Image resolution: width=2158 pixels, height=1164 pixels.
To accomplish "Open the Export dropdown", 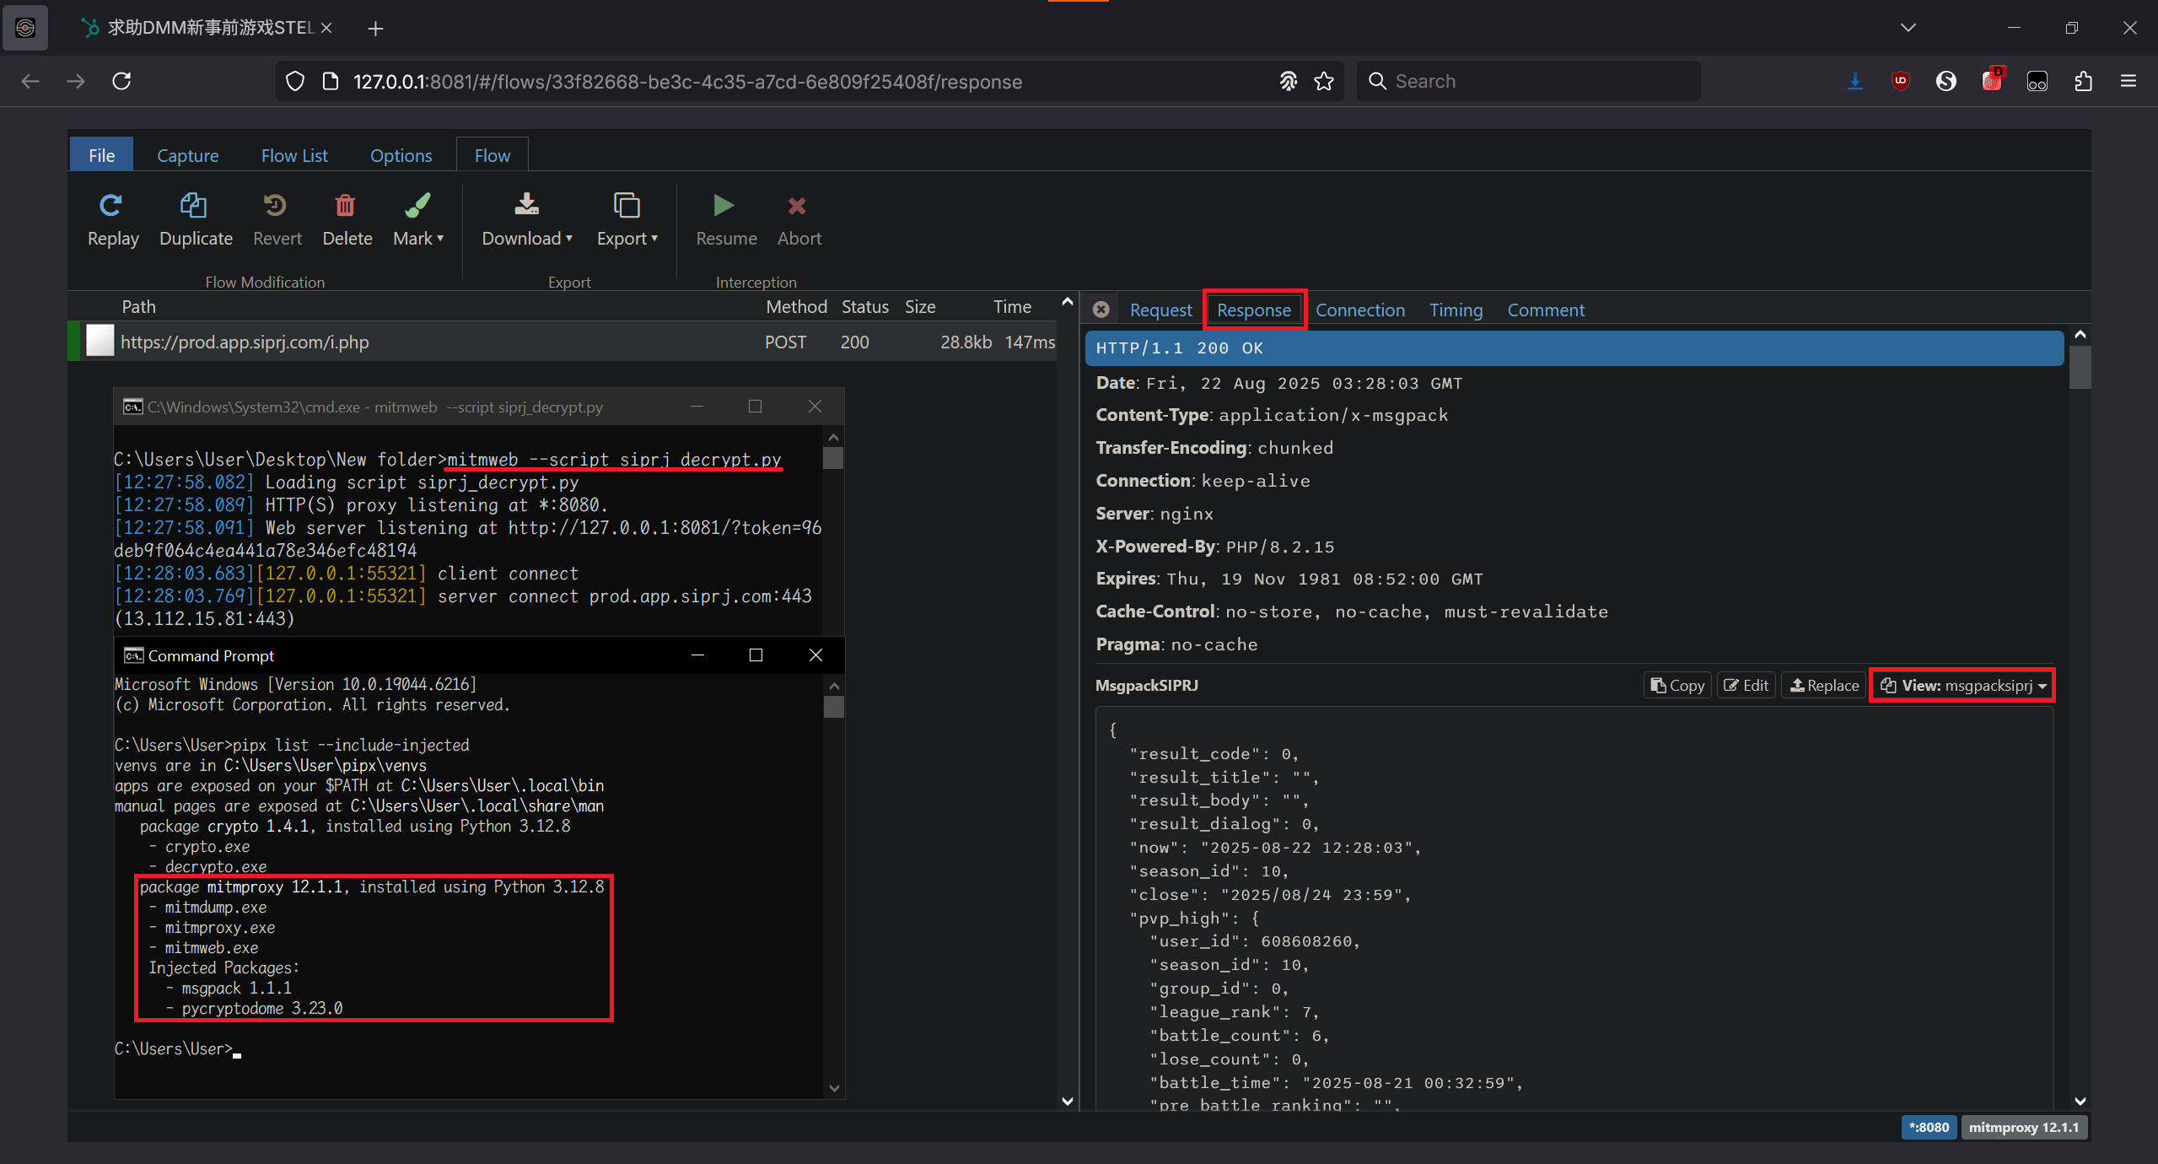I will tap(627, 239).
